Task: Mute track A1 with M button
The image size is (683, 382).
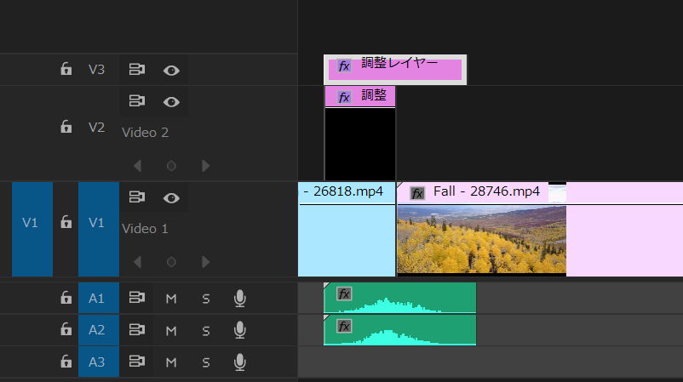Action: coord(171,299)
